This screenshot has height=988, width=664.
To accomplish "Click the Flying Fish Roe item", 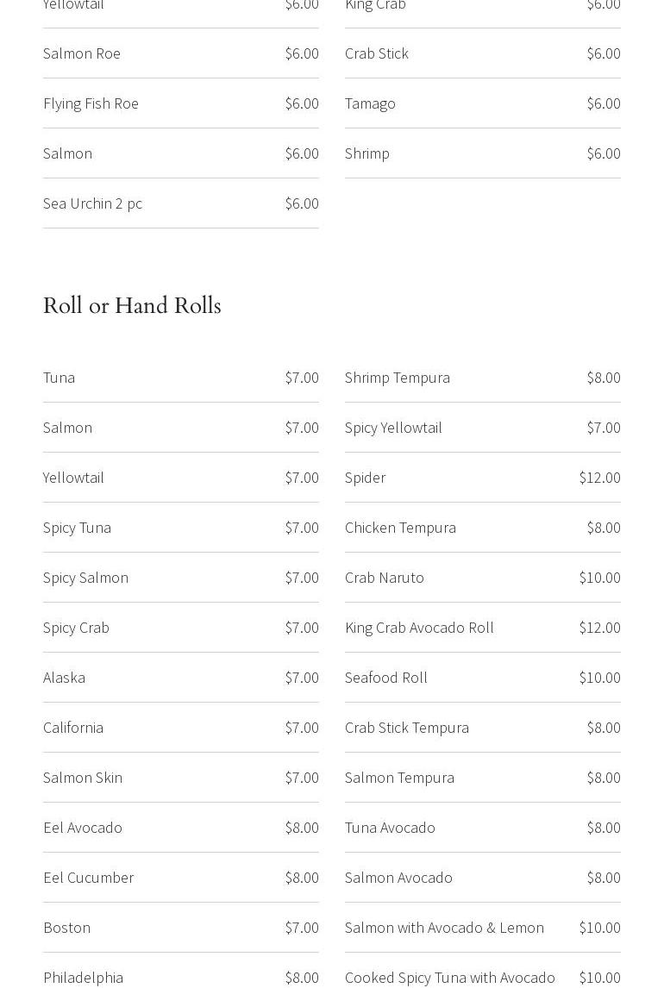I will click(91, 103).
